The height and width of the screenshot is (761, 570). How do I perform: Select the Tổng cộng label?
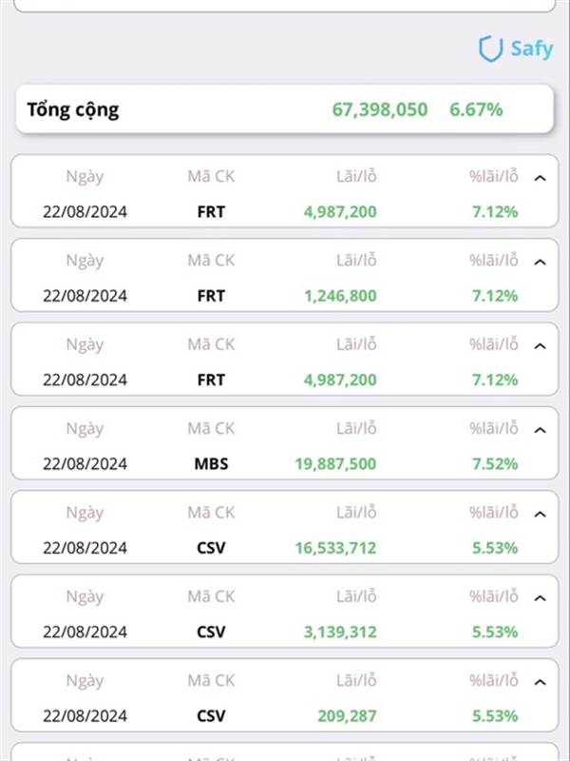[73, 109]
